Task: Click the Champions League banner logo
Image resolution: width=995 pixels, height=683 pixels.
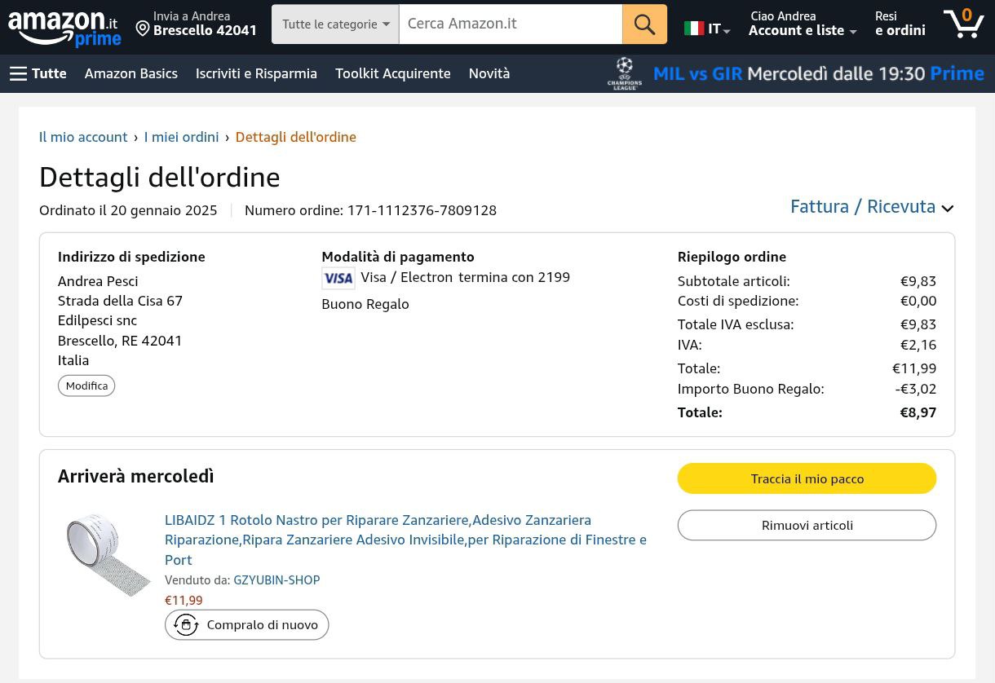Action: click(625, 73)
